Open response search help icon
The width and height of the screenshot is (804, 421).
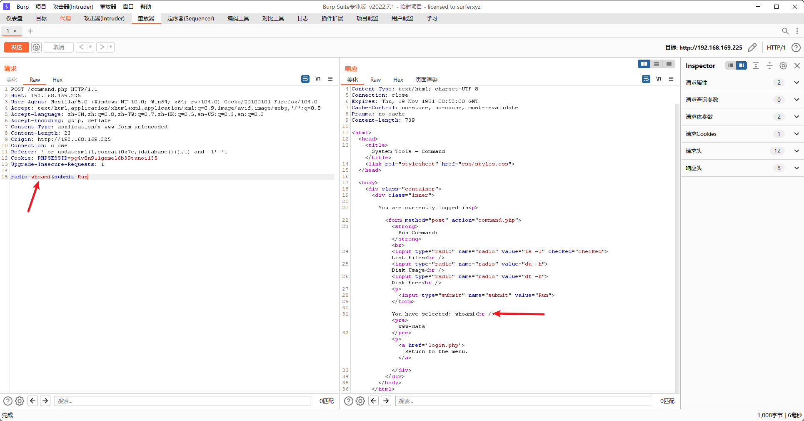pyautogui.click(x=349, y=401)
